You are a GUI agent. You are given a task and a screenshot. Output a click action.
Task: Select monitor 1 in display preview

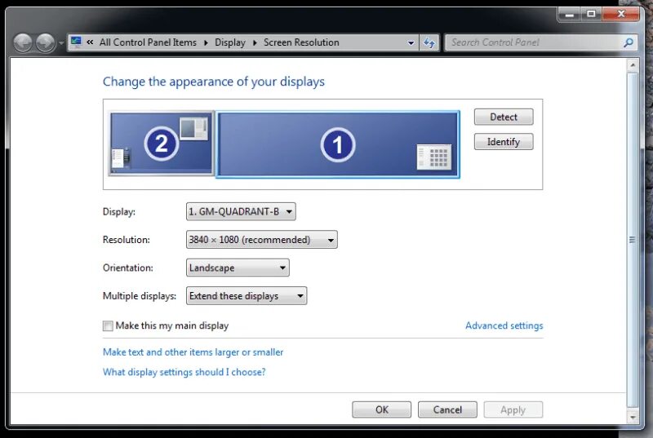click(x=338, y=144)
